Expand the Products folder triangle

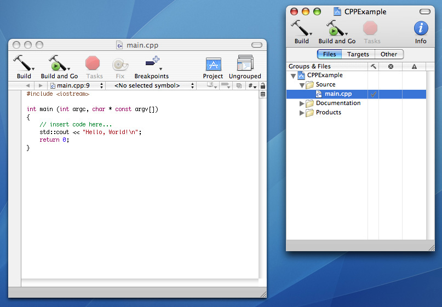[x=302, y=113]
